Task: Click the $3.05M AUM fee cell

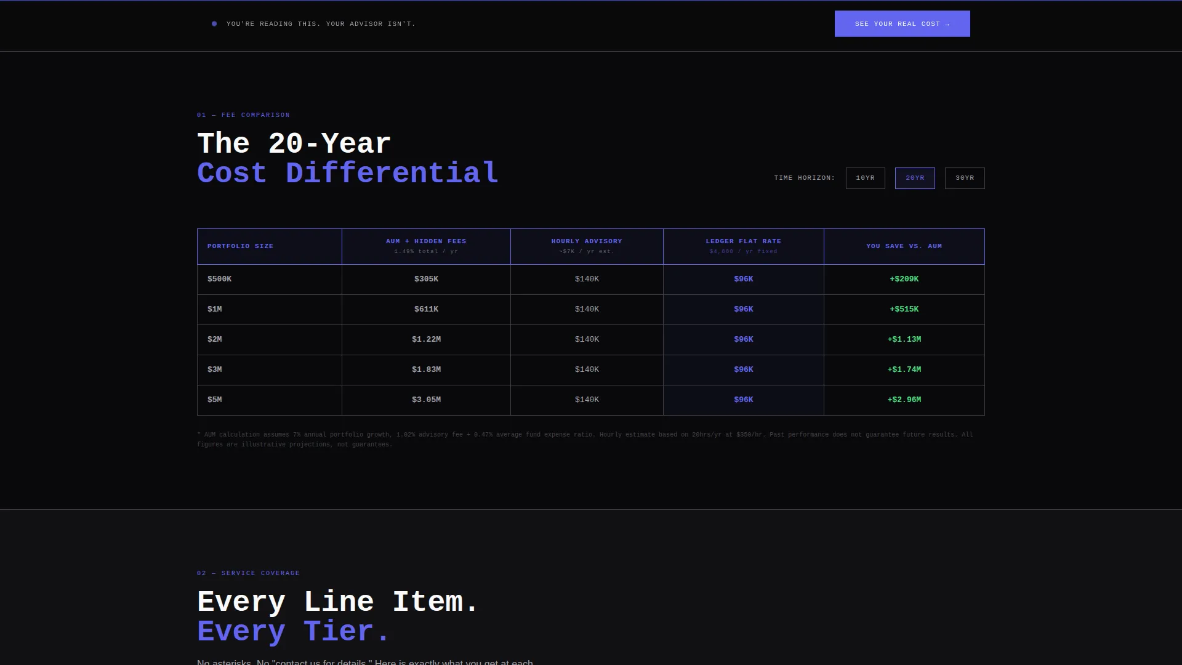Action: tap(426, 400)
